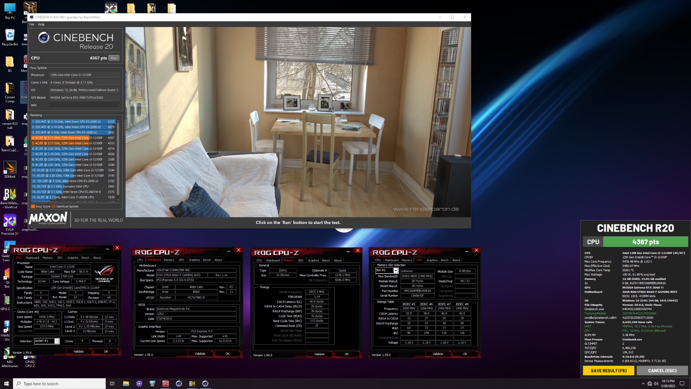Launch the BenchMate desktop shortcut
This screenshot has height=389, width=691.
(10, 198)
